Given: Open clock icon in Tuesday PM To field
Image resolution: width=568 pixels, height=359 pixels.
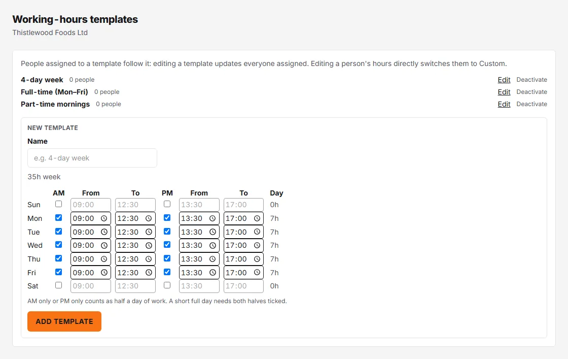Looking at the screenshot, I should 257,232.
